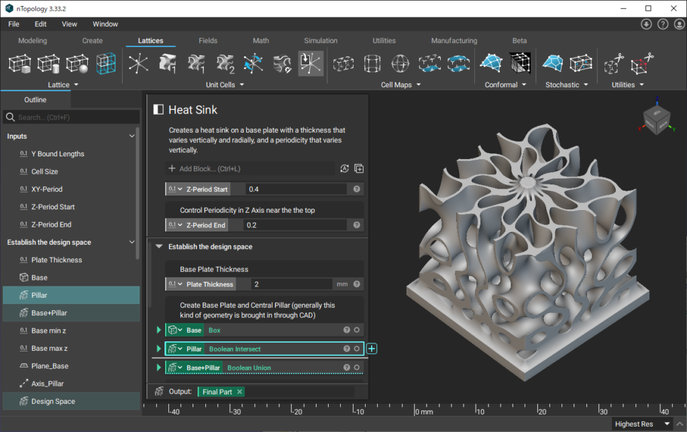
Task: Switch to the Manufacturing ribbon tab
Action: [454, 41]
